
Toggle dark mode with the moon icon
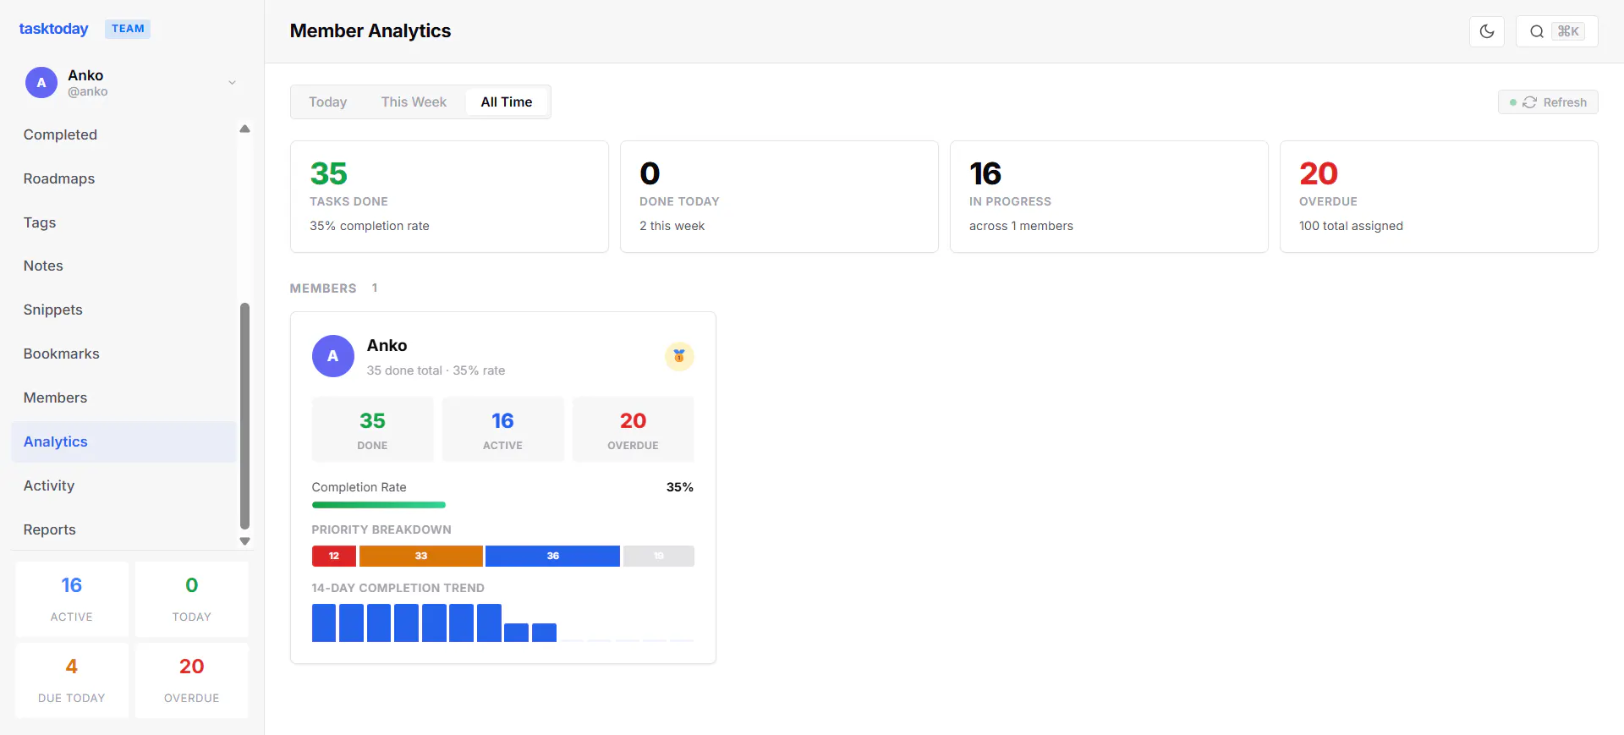click(1487, 31)
